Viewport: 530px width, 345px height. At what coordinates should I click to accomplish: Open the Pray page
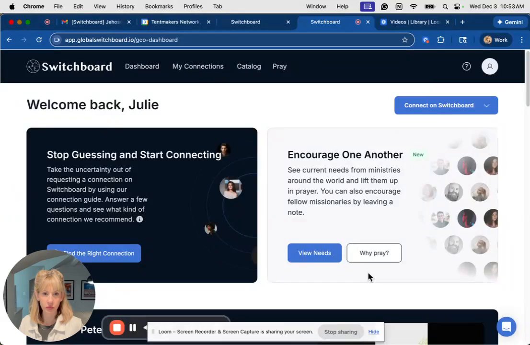[279, 66]
